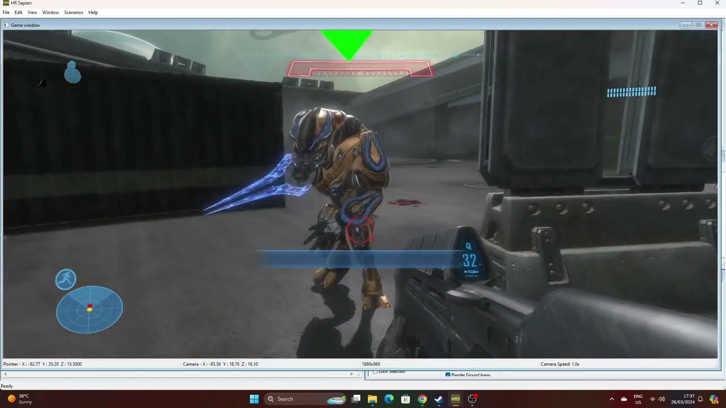Open Google Chrome from taskbar
The width and height of the screenshot is (726, 408).
pyautogui.click(x=422, y=399)
